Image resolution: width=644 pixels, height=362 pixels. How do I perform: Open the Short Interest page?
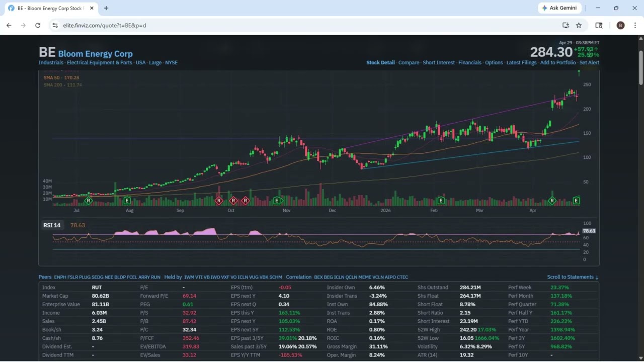(x=439, y=63)
